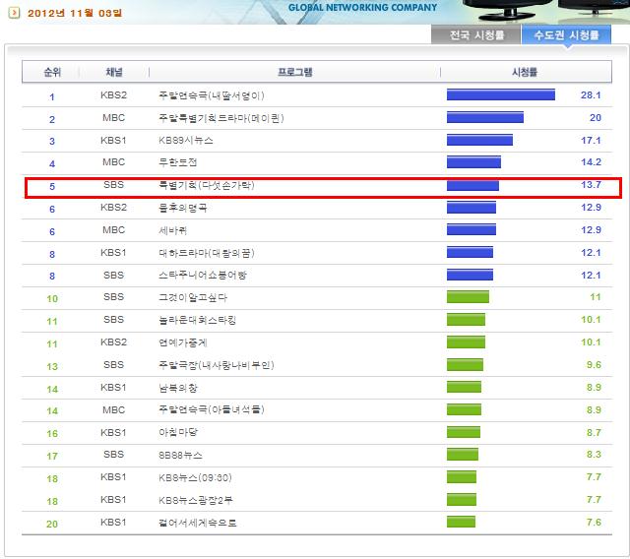The width and height of the screenshot is (630, 559).
Task: Click the KBS2 channel cell for 불후의명곡
Action: pos(114,208)
